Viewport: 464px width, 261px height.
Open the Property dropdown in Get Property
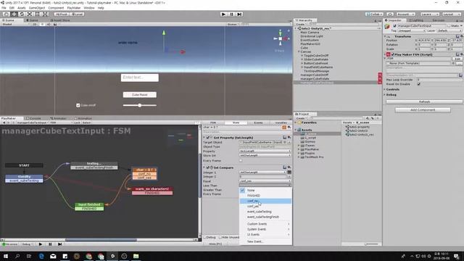pos(265,151)
